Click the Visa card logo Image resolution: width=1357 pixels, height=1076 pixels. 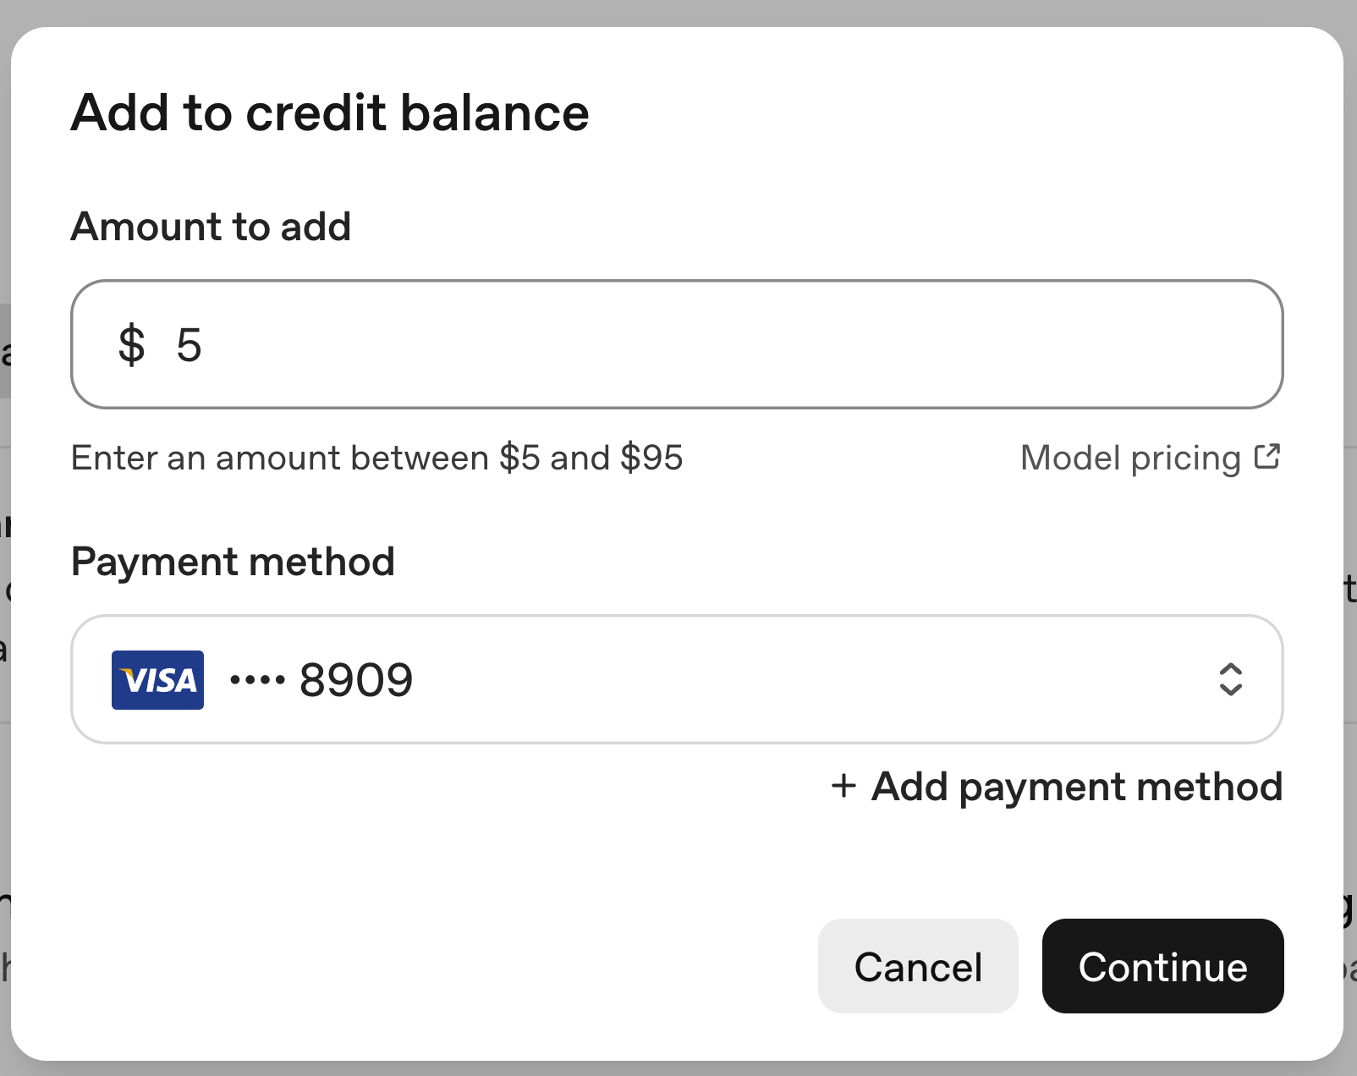point(157,680)
